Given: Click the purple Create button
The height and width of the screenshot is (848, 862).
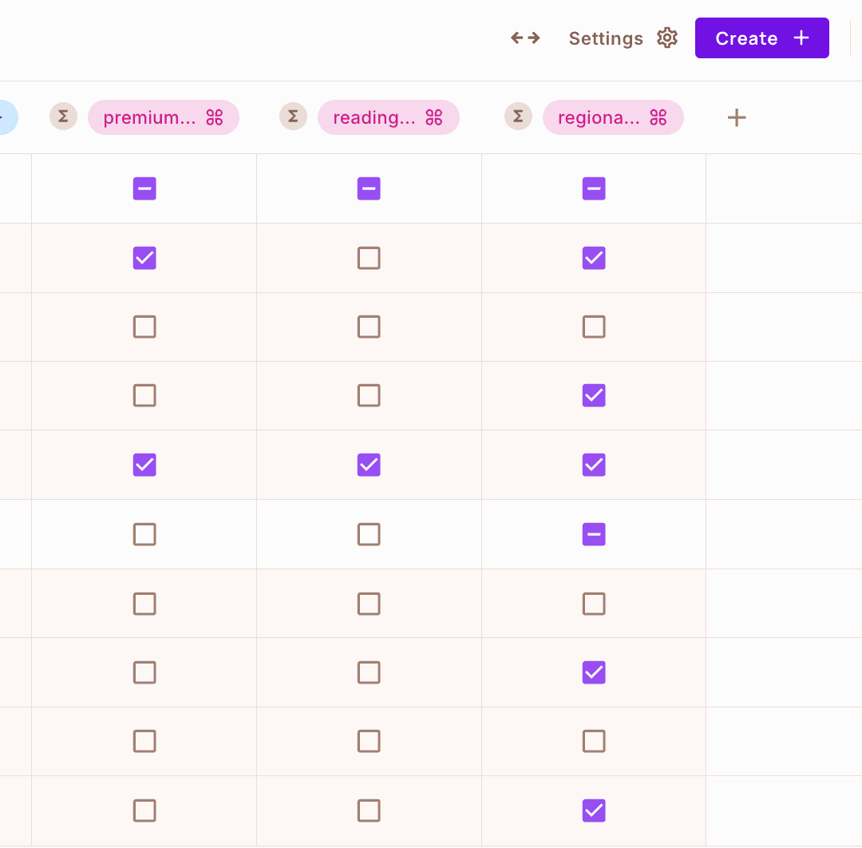Looking at the screenshot, I should click(x=761, y=38).
